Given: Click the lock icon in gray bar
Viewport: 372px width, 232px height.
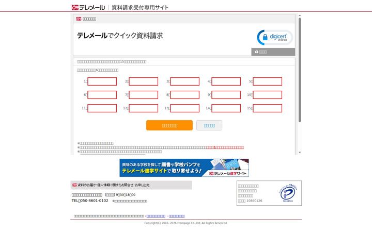Looking at the screenshot, I should (256, 52).
